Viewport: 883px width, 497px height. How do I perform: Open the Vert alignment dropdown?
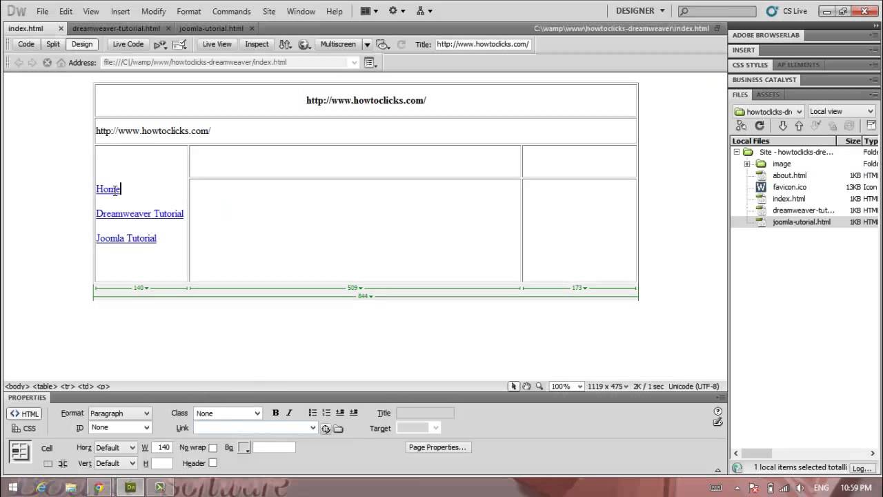[x=115, y=463]
